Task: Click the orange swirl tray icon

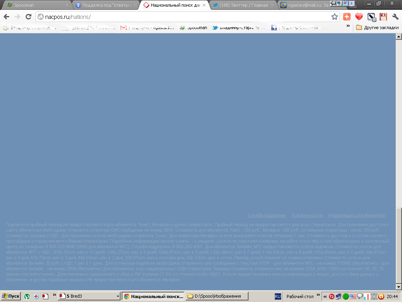Action: (381, 296)
